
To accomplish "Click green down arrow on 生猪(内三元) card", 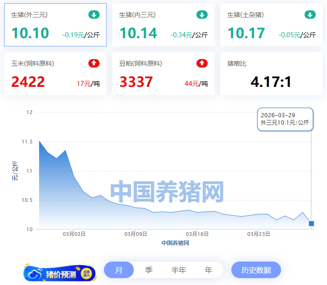I will (202, 15).
